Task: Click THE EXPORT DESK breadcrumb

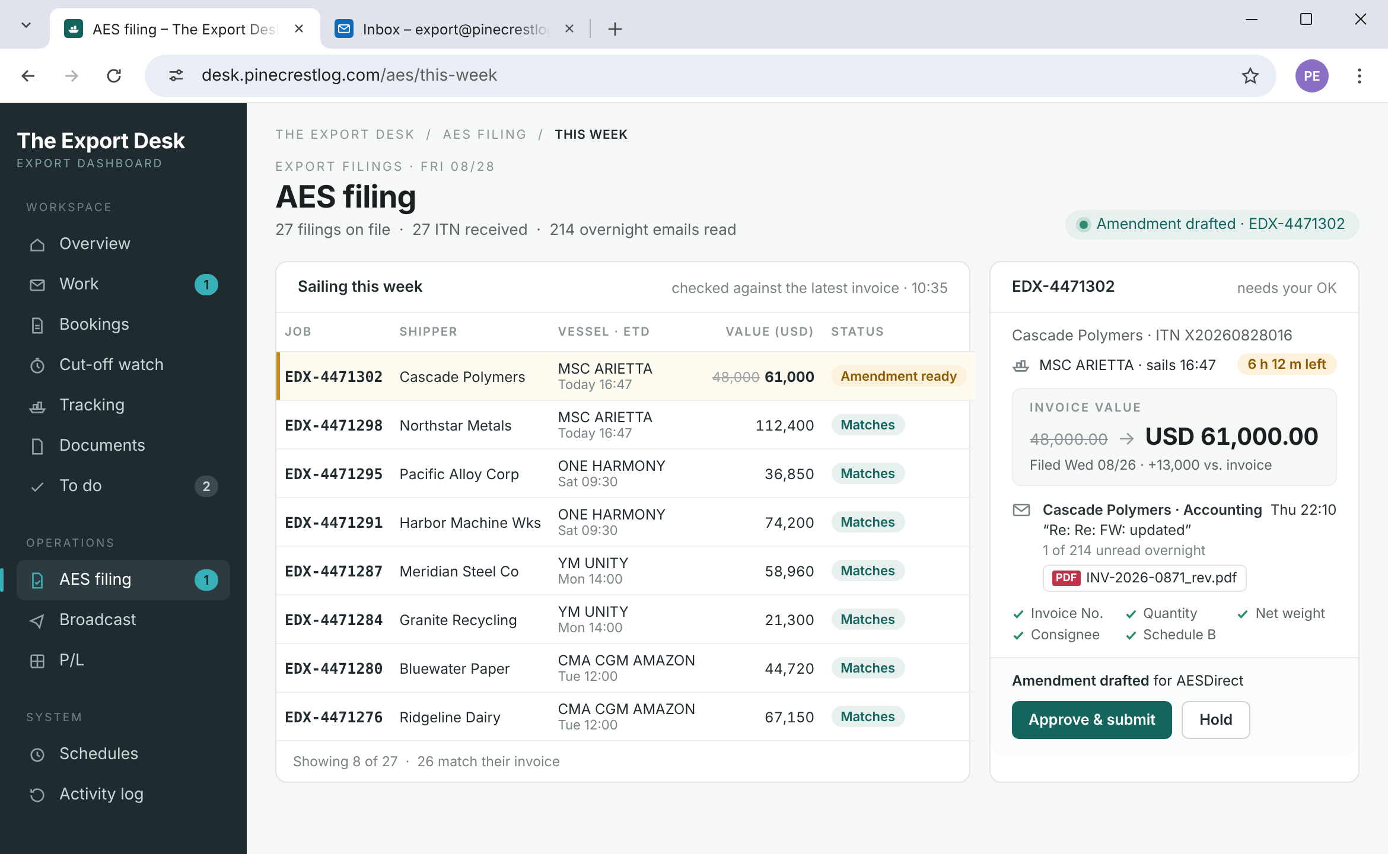Action: (345, 135)
